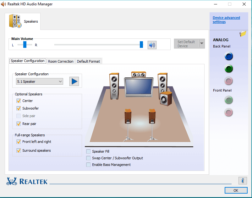Mute the main volume speaker icon
Image resolution: width=252 pixels, height=198 pixels.
152,44
